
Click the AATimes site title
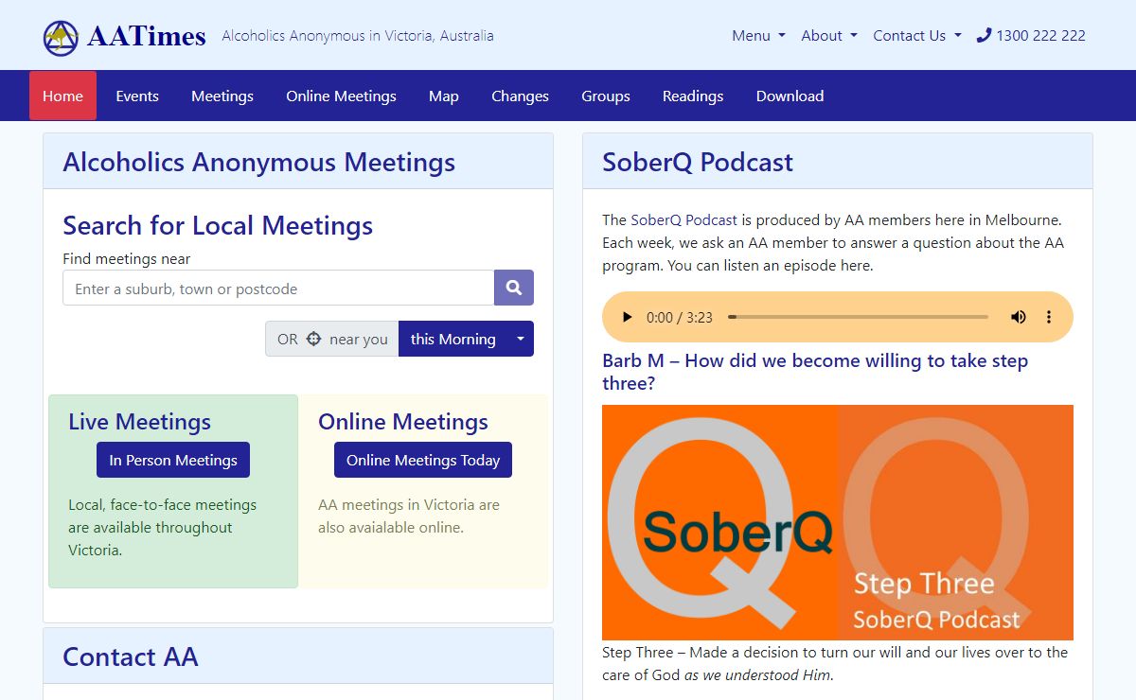click(147, 36)
